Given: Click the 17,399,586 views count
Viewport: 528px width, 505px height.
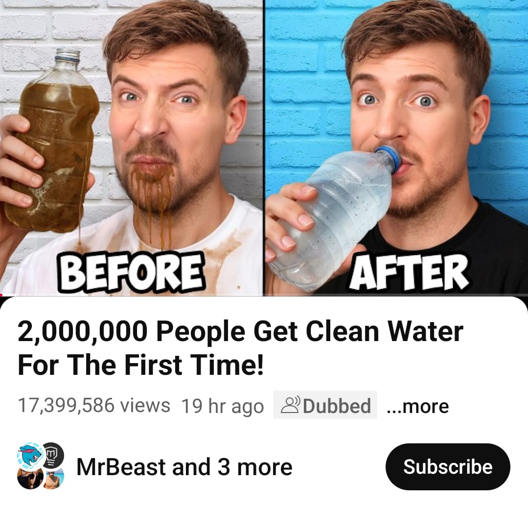Looking at the screenshot, I should point(94,405).
